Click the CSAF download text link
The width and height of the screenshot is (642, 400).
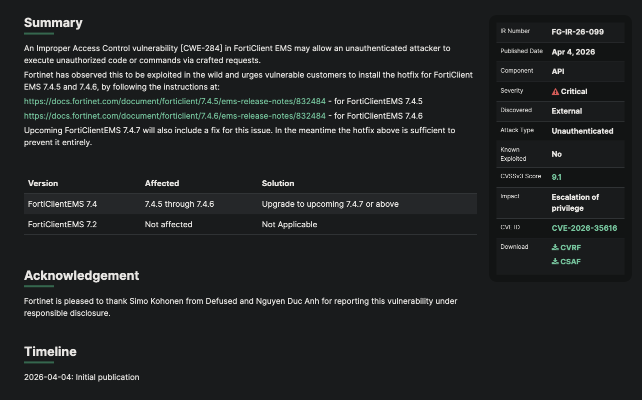click(x=570, y=262)
